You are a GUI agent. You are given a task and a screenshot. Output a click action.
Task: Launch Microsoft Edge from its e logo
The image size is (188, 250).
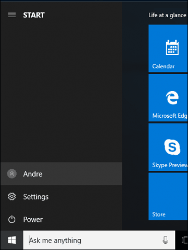point(172,97)
